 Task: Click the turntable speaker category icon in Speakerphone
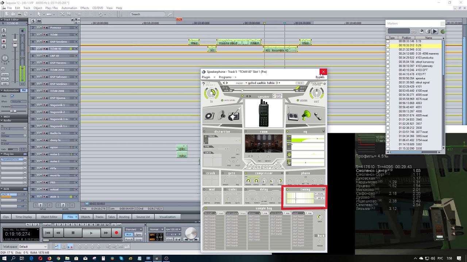click(209, 116)
